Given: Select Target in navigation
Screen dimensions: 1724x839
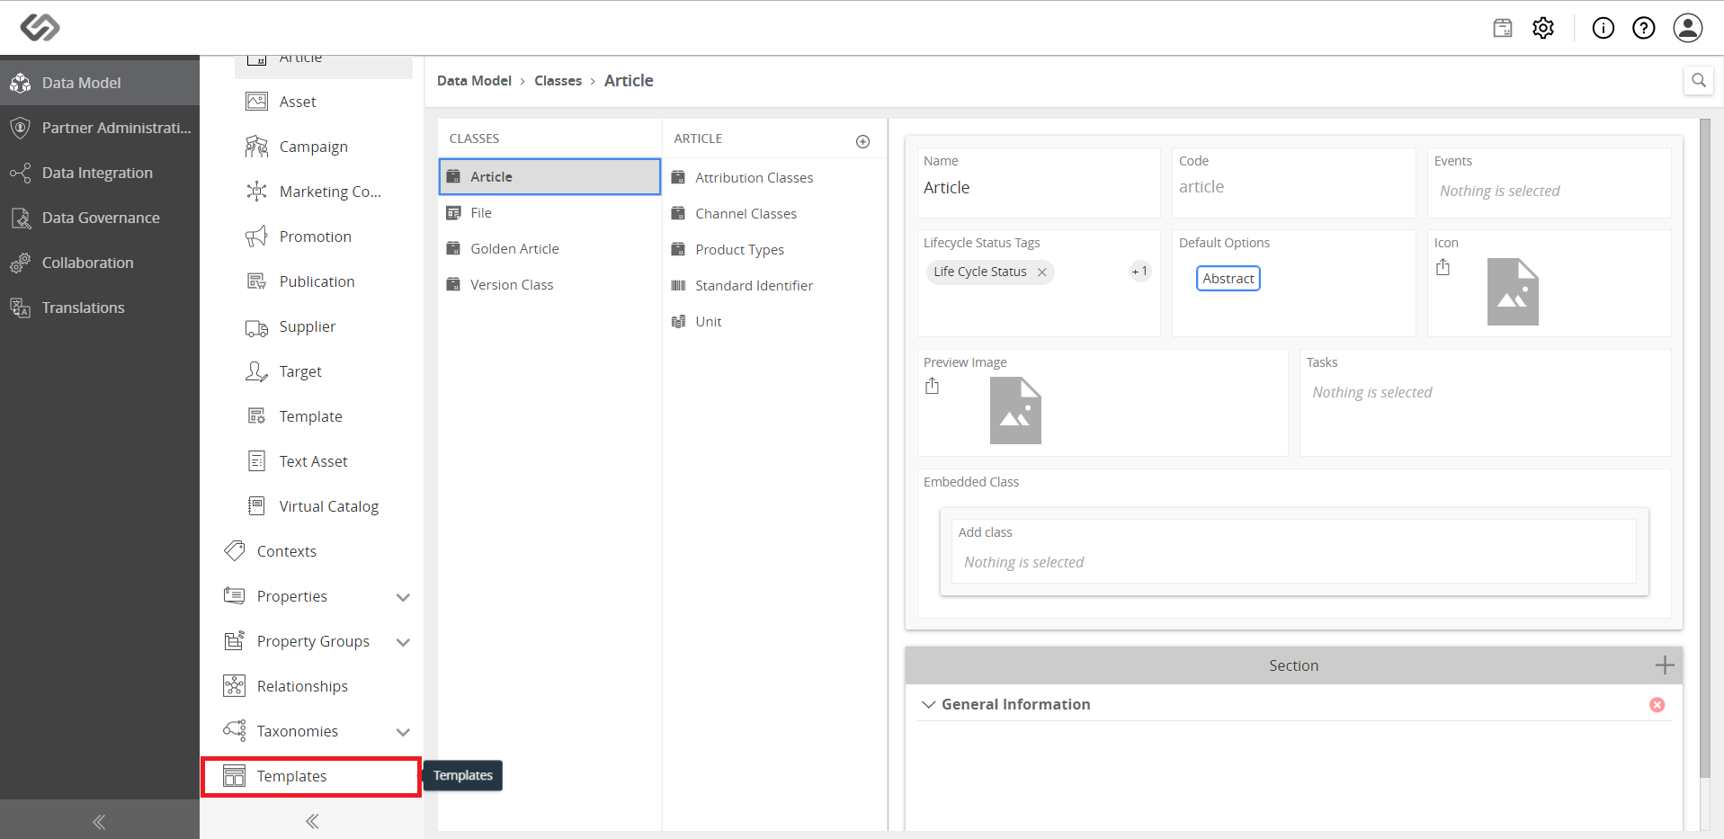Looking at the screenshot, I should pos(324,371).
